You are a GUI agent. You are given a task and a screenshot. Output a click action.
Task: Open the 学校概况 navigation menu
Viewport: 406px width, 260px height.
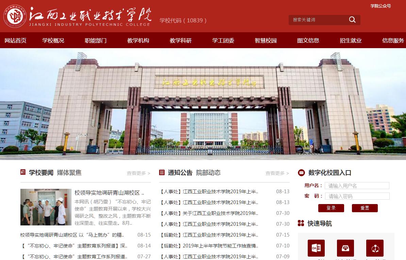click(x=53, y=40)
